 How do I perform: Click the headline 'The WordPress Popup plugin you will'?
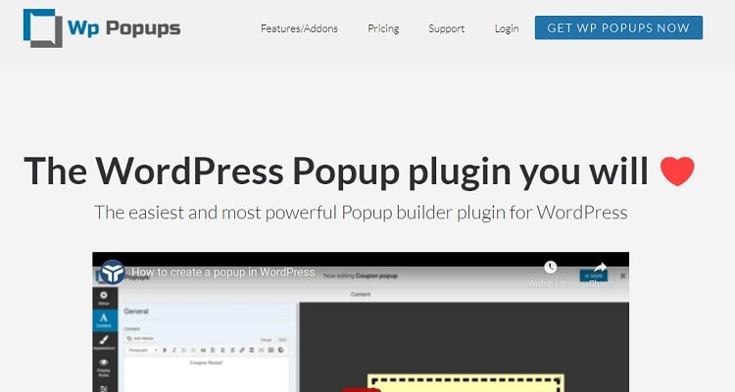[336, 171]
